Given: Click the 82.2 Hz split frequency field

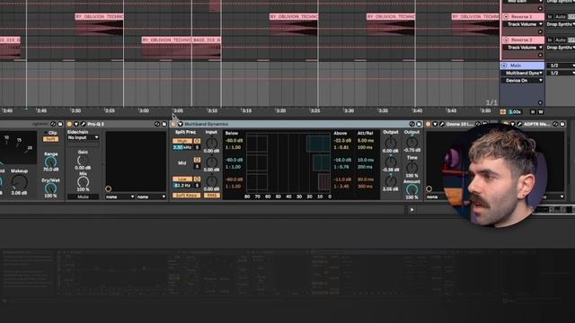Looking at the screenshot, I should pos(182,186).
